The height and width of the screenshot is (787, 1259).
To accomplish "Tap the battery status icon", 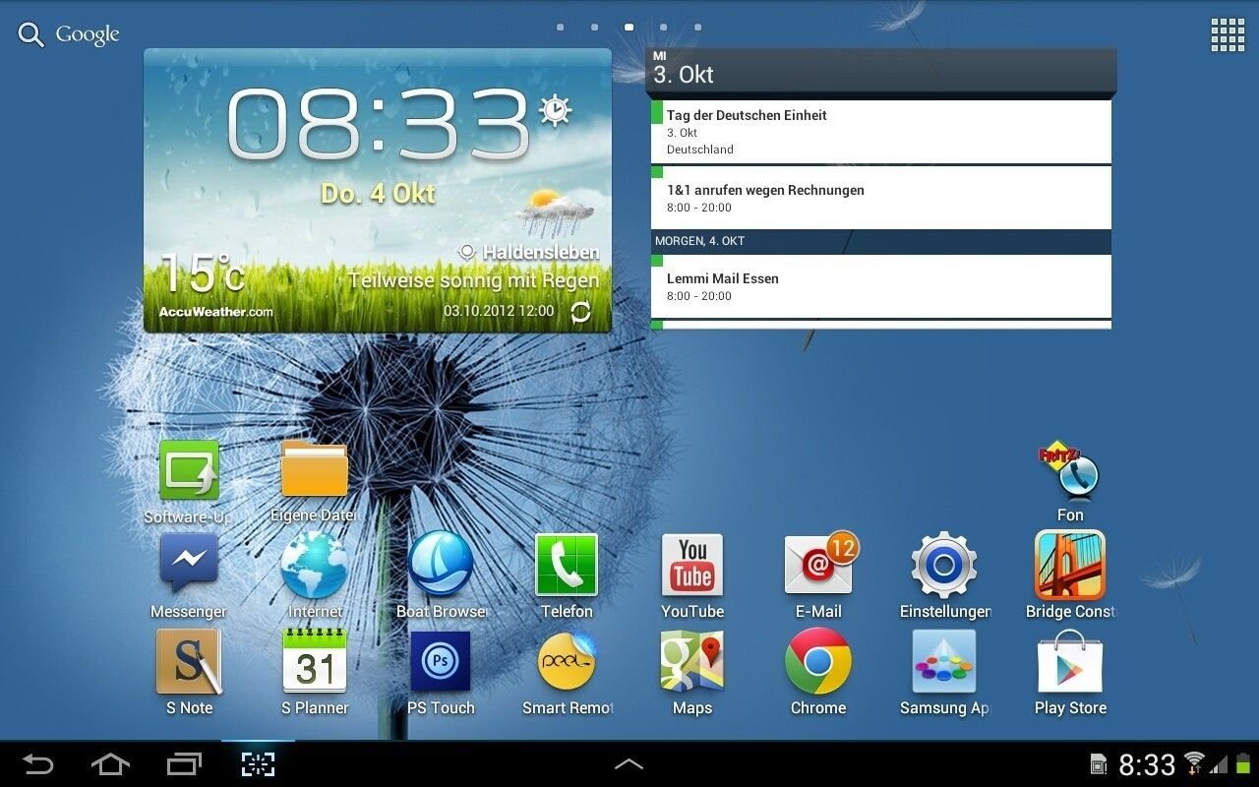I will point(1243,763).
